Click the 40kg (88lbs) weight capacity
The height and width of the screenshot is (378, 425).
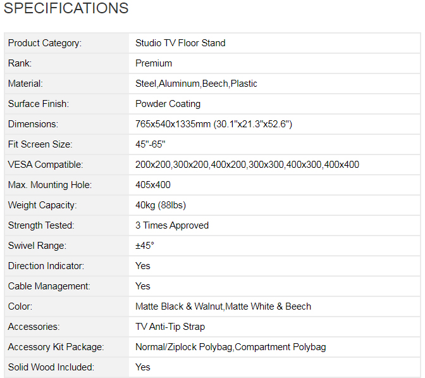(161, 205)
